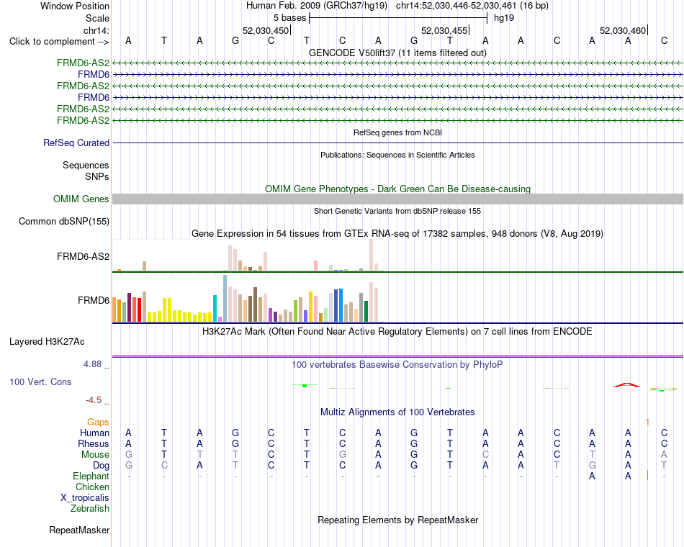Click the Sequences track label

(x=86, y=165)
